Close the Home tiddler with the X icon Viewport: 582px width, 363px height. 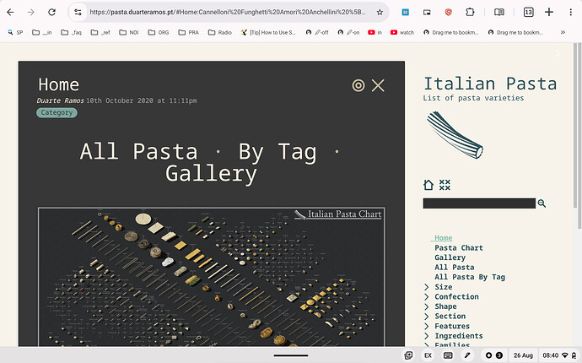(x=378, y=85)
